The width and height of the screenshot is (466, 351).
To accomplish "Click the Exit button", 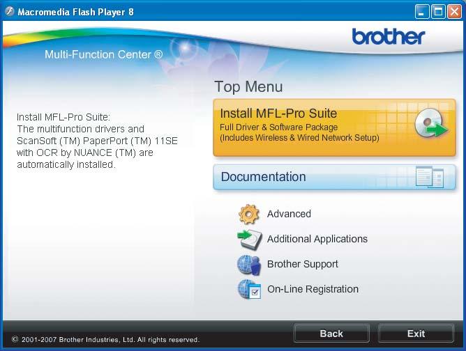I will point(416,333).
